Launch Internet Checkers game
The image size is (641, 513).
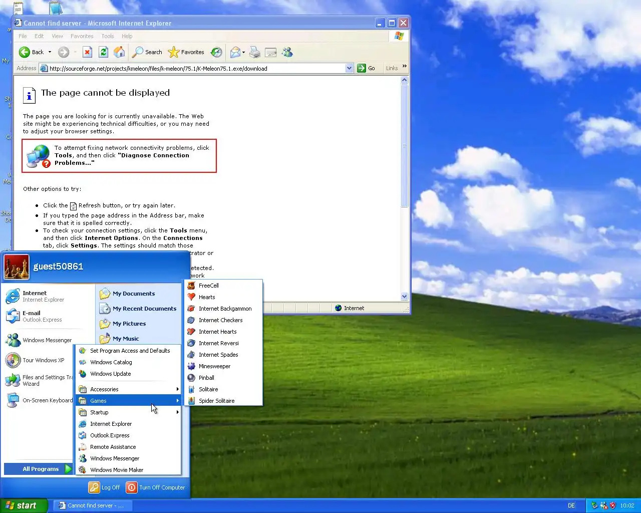pos(224,320)
